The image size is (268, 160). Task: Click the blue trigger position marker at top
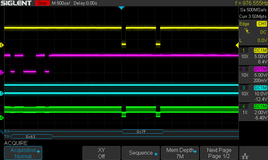[121, 8]
